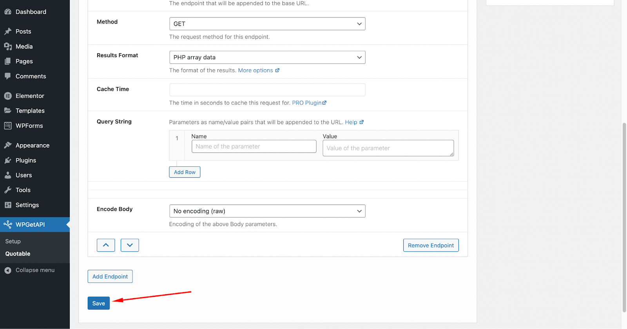
Task: Open the Media library icon
Action: (x=8, y=47)
